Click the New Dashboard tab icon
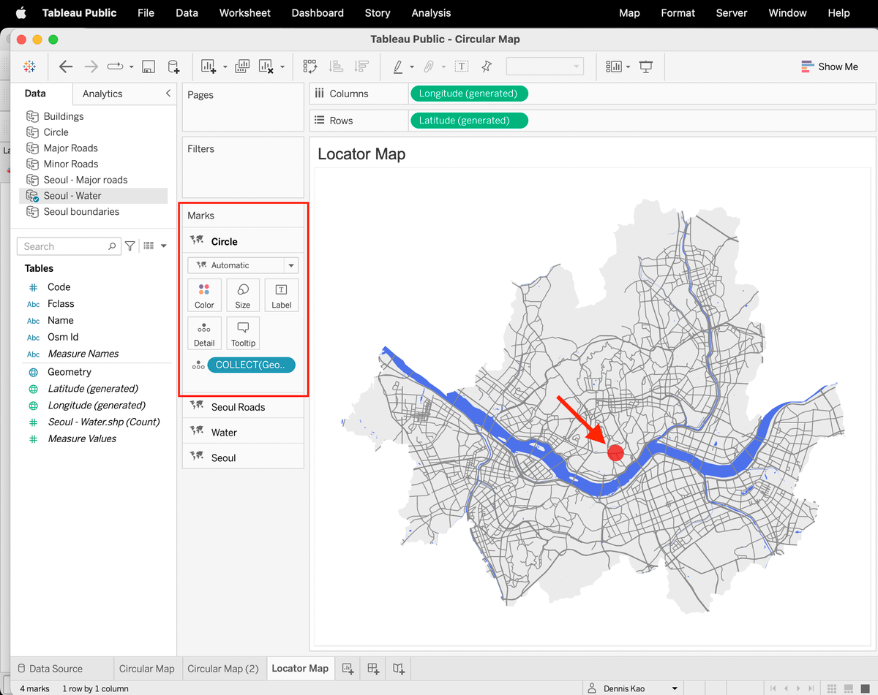The width and height of the screenshot is (878, 695). tap(373, 668)
